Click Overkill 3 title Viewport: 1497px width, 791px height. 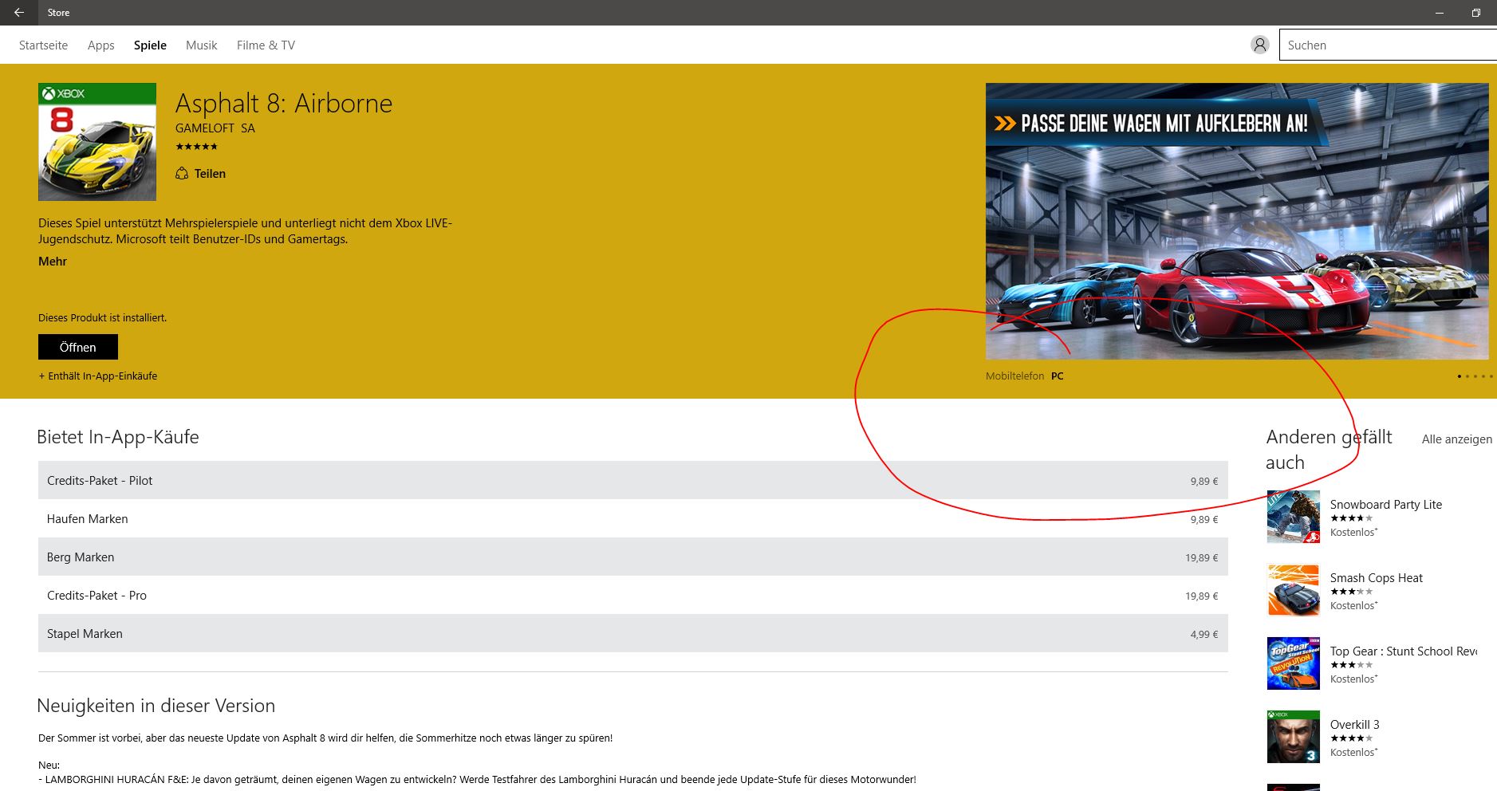pyautogui.click(x=1354, y=725)
